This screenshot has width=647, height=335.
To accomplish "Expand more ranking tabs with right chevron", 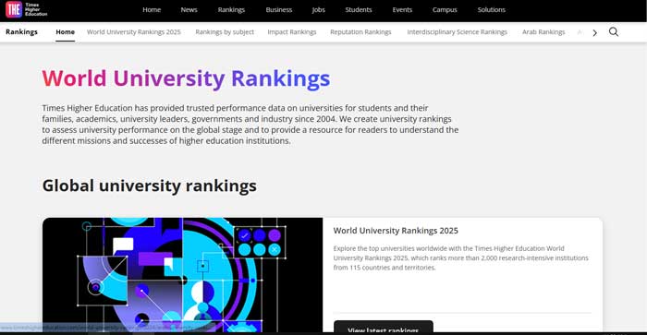I will point(594,32).
